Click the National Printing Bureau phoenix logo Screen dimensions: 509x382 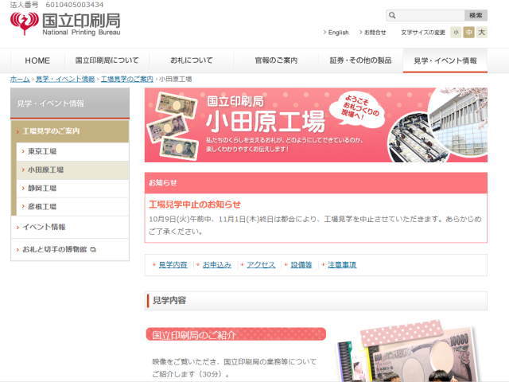click(25, 23)
